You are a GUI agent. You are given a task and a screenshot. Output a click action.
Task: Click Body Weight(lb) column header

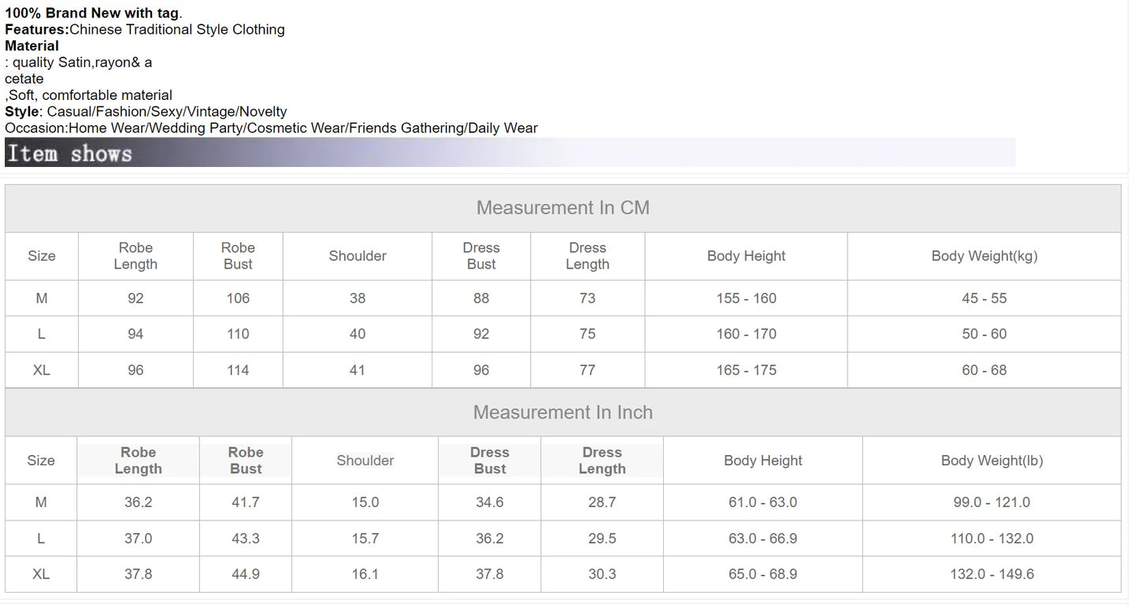tap(992, 461)
